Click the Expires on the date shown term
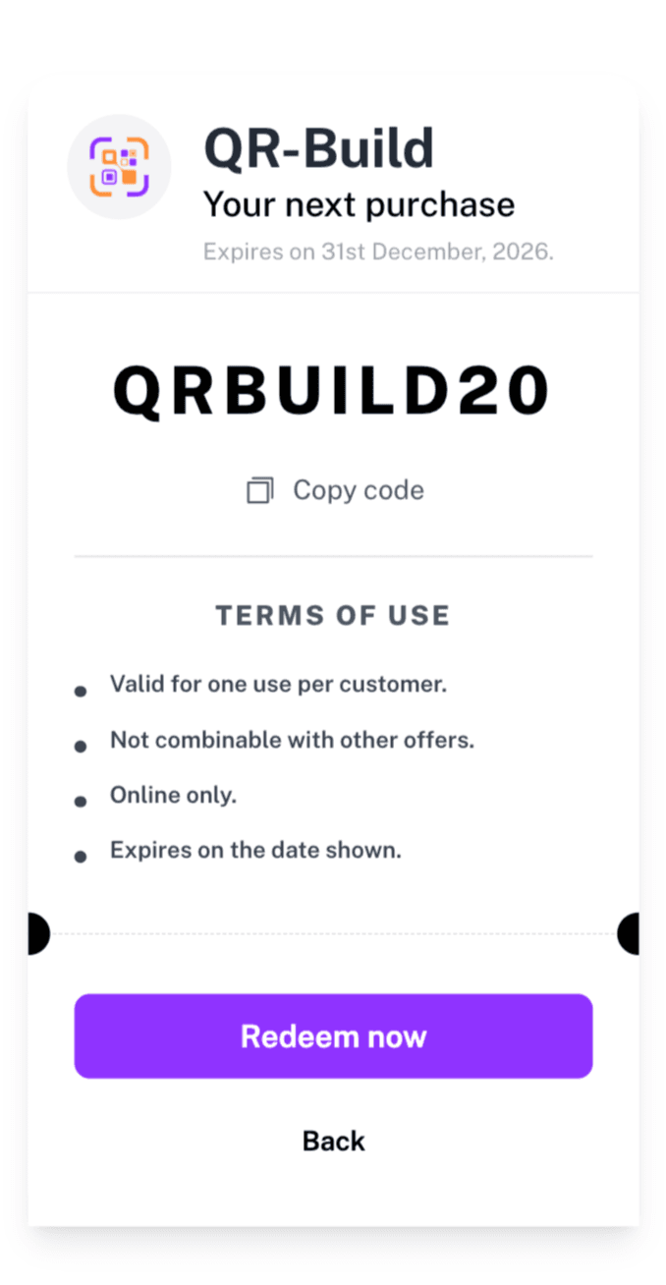The image size is (666, 1285). (255, 850)
